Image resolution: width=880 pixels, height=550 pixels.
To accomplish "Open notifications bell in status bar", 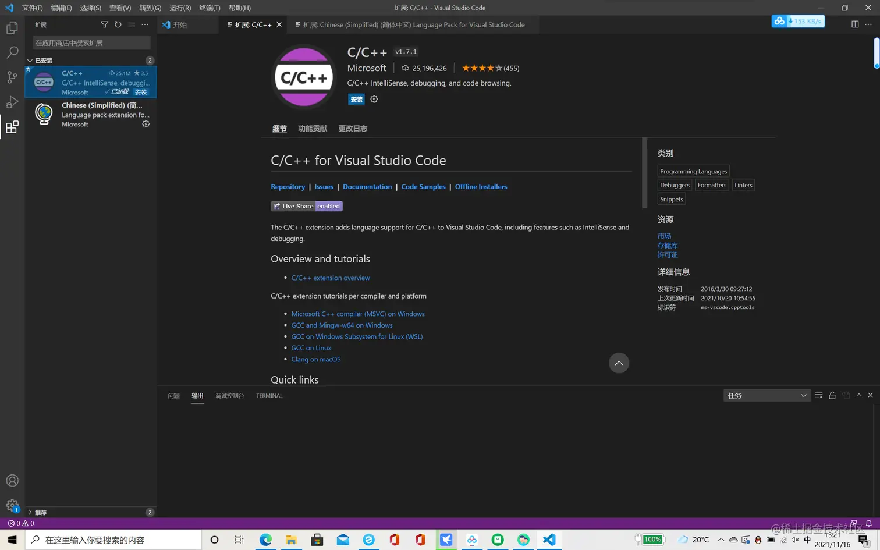I will (869, 523).
